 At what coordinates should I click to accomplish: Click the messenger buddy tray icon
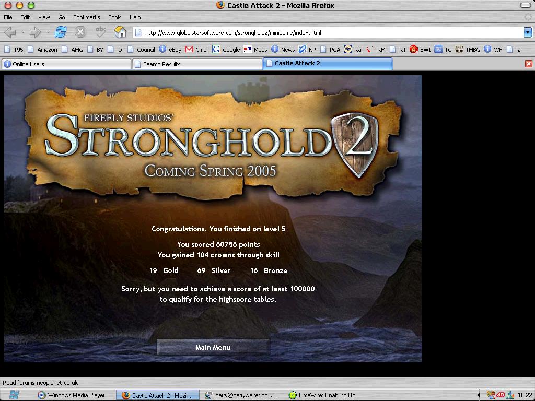(510, 395)
